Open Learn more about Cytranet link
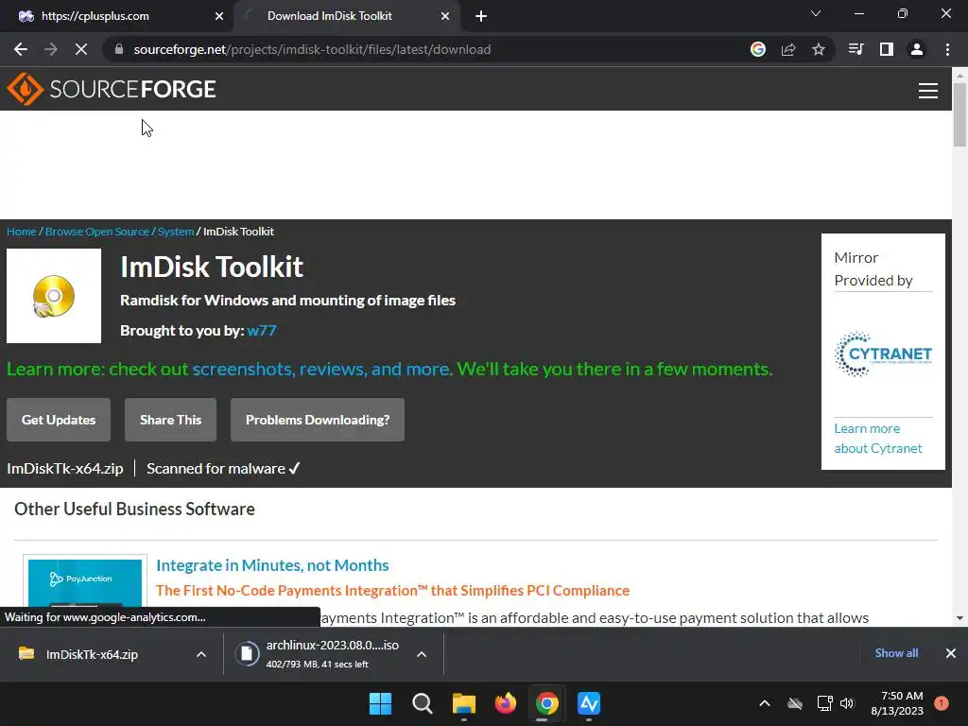 click(878, 439)
